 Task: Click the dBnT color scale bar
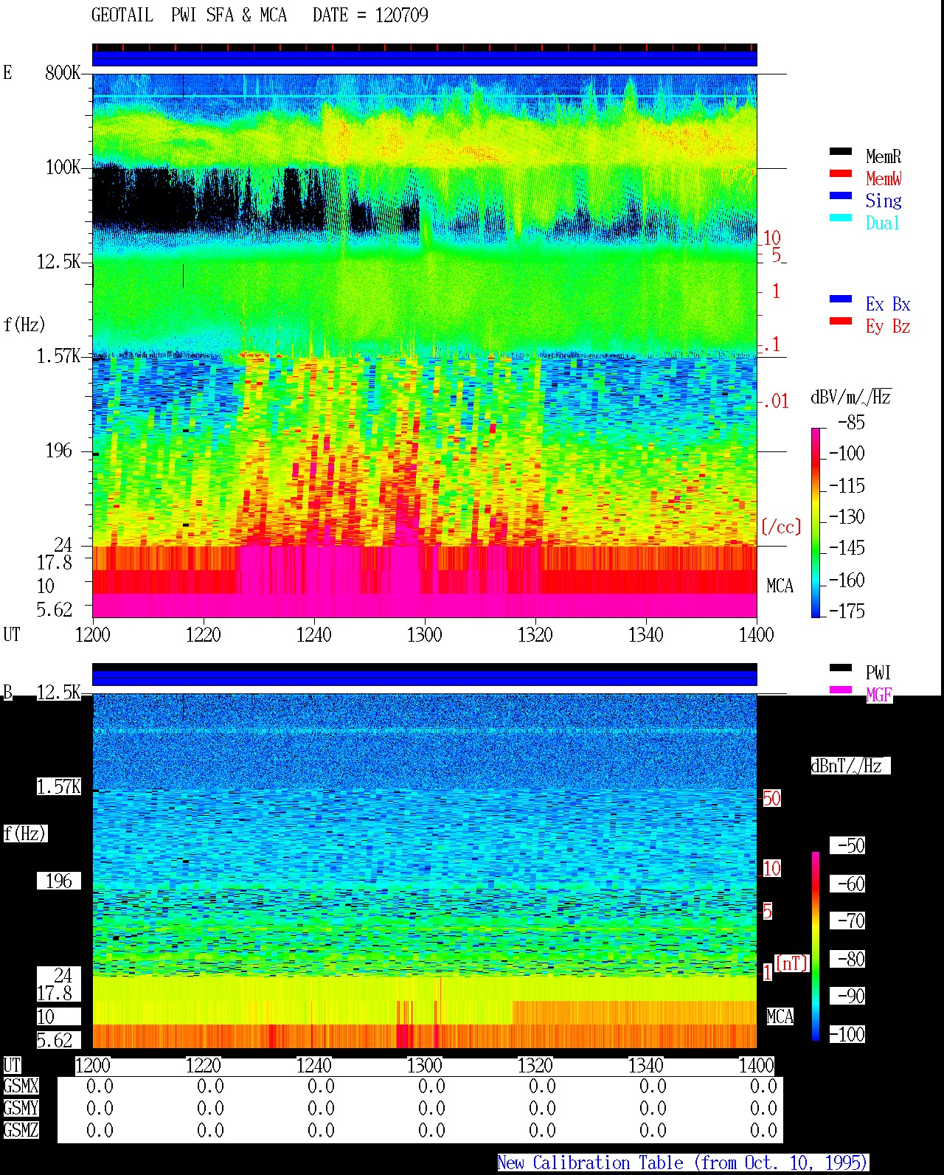[x=816, y=946]
